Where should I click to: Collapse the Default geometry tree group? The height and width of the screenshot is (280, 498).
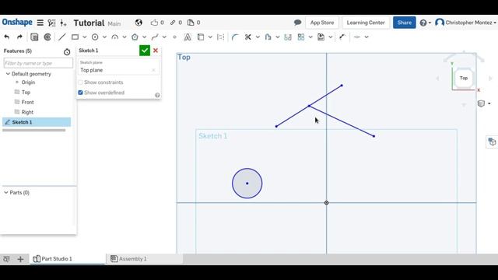click(x=8, y=74)
